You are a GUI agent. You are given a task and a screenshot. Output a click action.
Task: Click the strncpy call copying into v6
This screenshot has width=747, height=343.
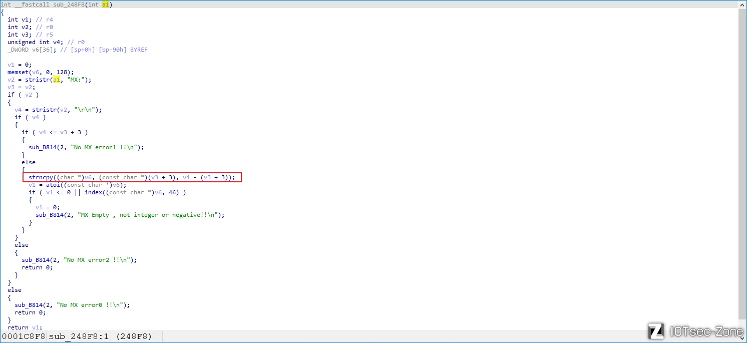point(132,177)
